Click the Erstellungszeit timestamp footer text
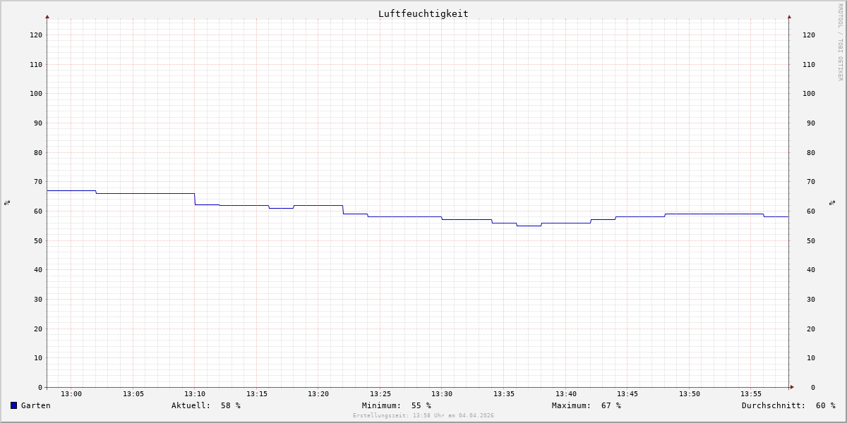 click(x=423, y=416)
